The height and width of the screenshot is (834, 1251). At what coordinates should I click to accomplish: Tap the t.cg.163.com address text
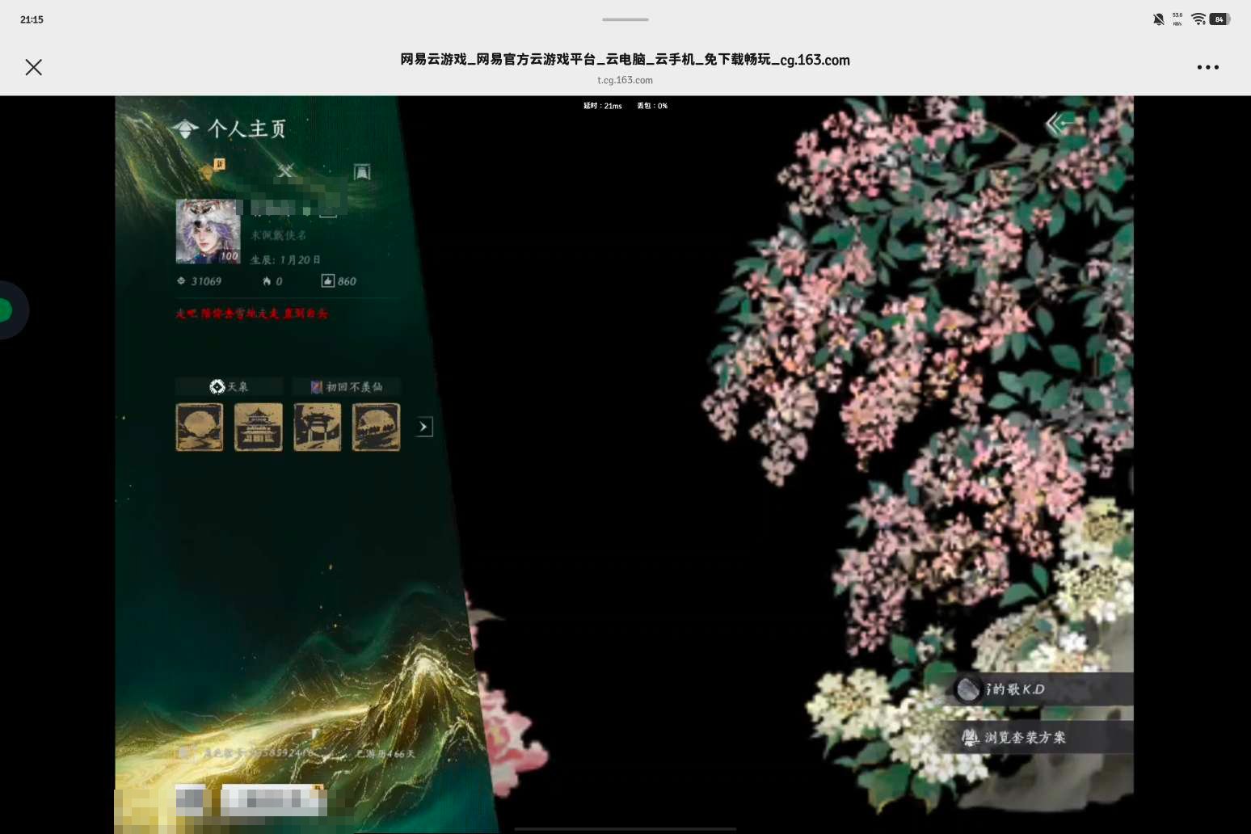[625, 80]
